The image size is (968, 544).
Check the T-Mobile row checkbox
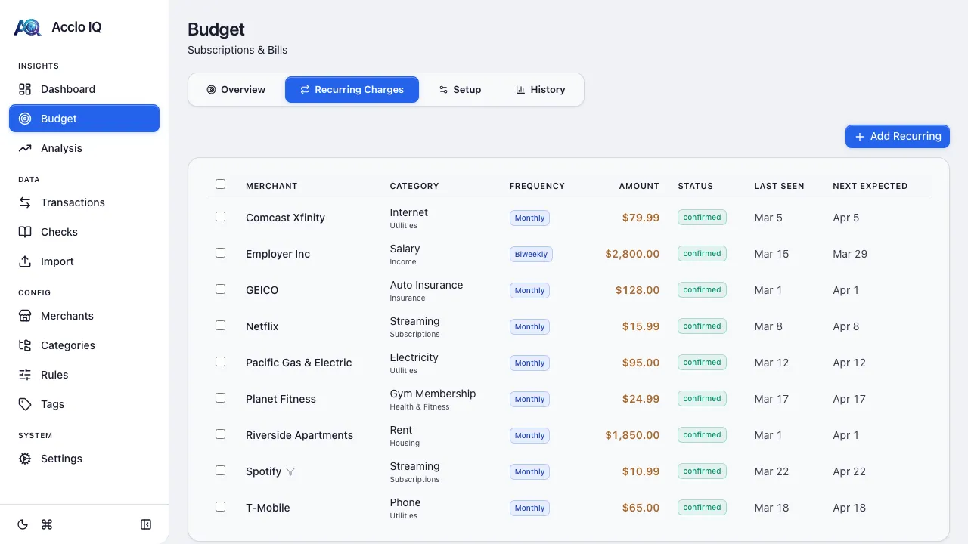220,507
